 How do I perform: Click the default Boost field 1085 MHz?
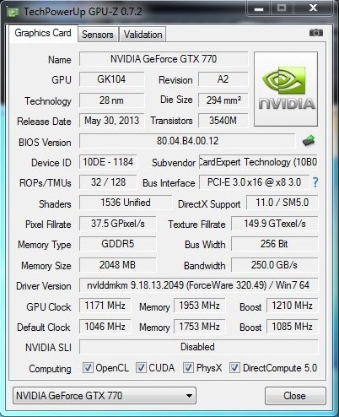(x=292, y=327)
